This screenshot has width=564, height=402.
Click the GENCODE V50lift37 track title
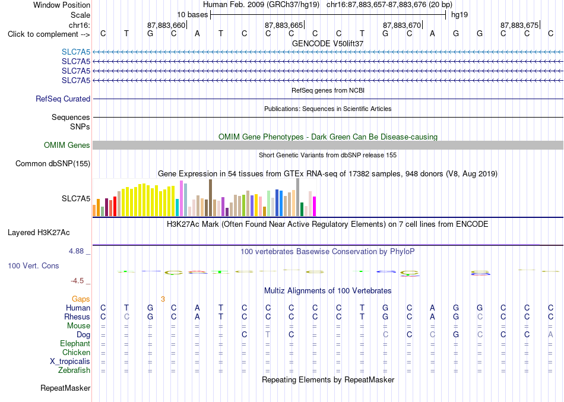(x=328, y=43)
